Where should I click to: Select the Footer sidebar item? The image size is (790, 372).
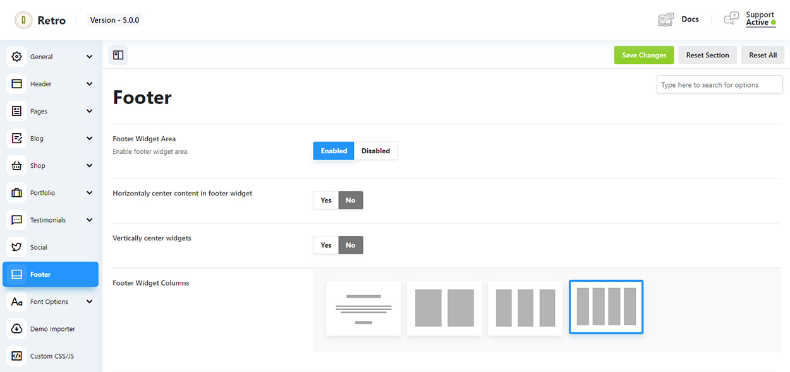pos(51,274)
